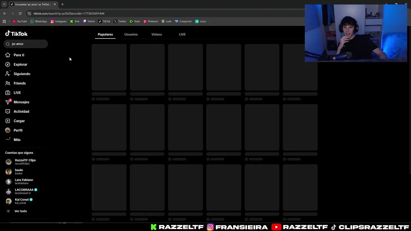The height and width of the screenshot is (231, 411).
Task: View site information icon in address bar
Action: (29, 13)
